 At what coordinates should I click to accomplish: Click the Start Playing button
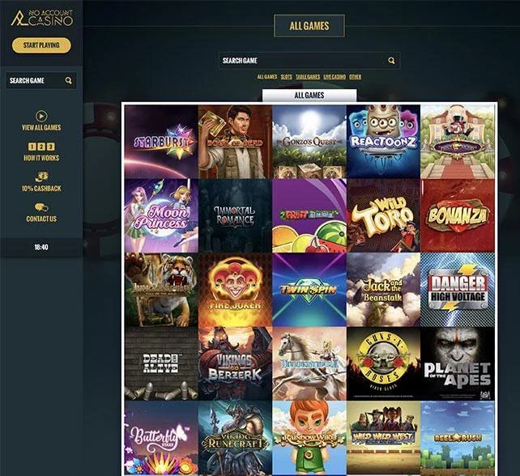41,45
